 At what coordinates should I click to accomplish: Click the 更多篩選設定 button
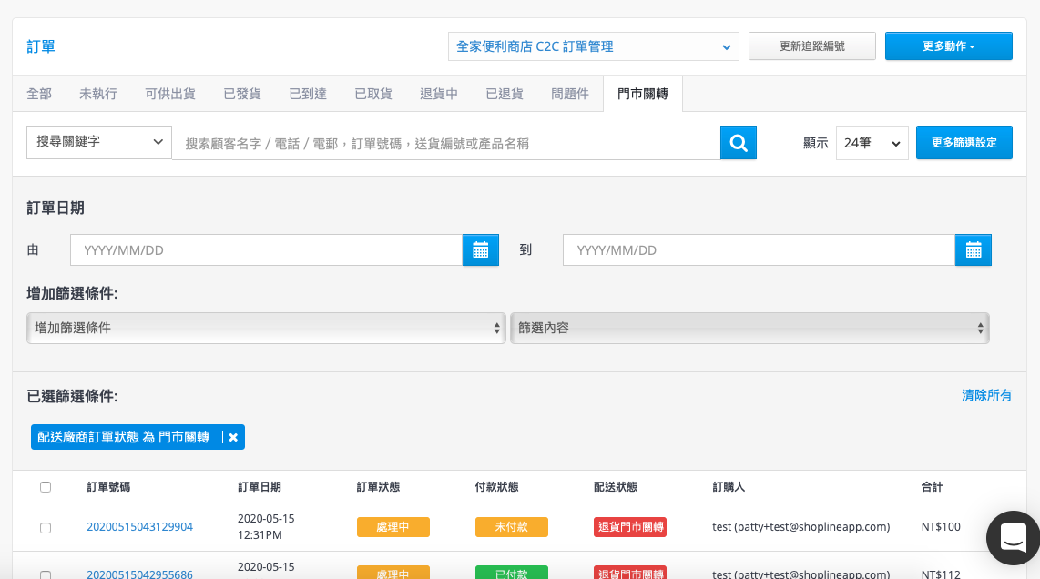pyautogui.click(x=964, y=143)
